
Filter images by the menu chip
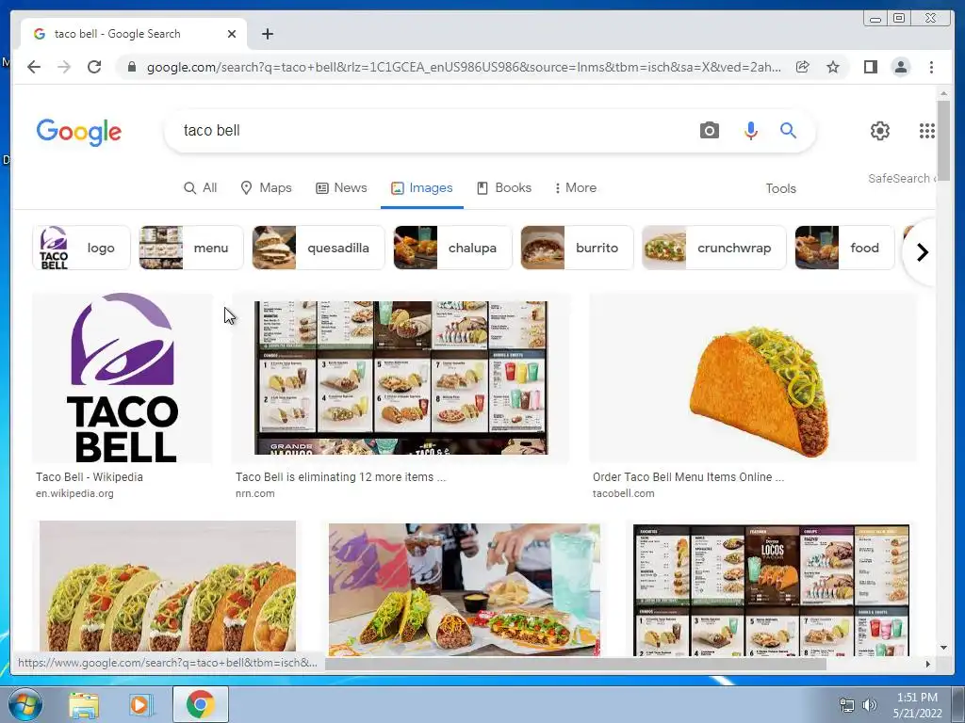(191, 248)
